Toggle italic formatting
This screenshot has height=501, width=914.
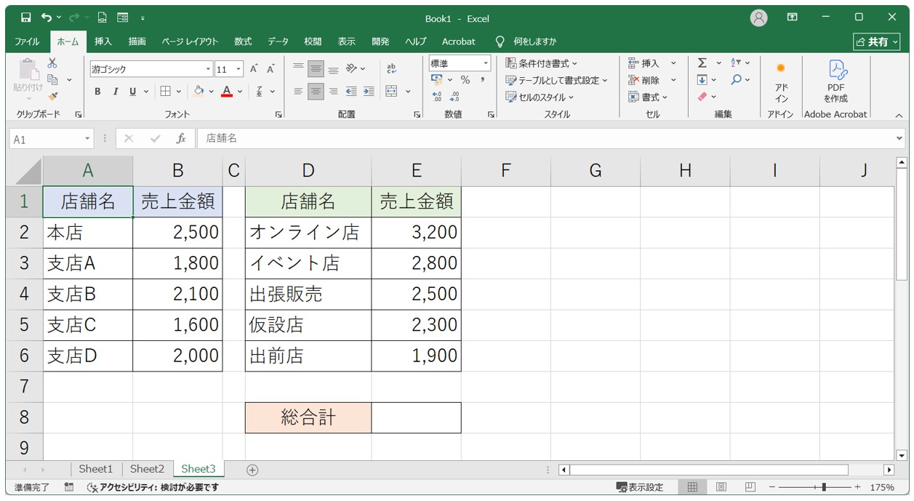115,92
